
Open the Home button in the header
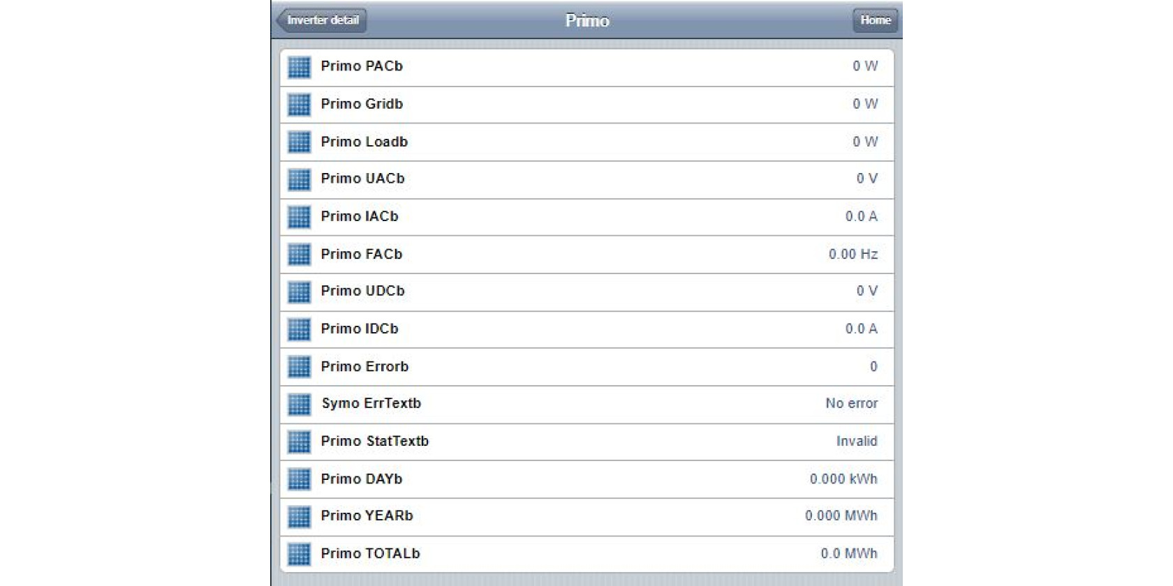[x=875, y=20]
